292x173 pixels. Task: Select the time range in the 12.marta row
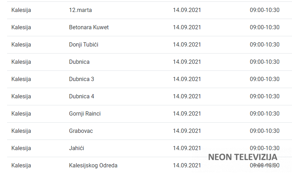pyautogui.click(x=264, y=10)
